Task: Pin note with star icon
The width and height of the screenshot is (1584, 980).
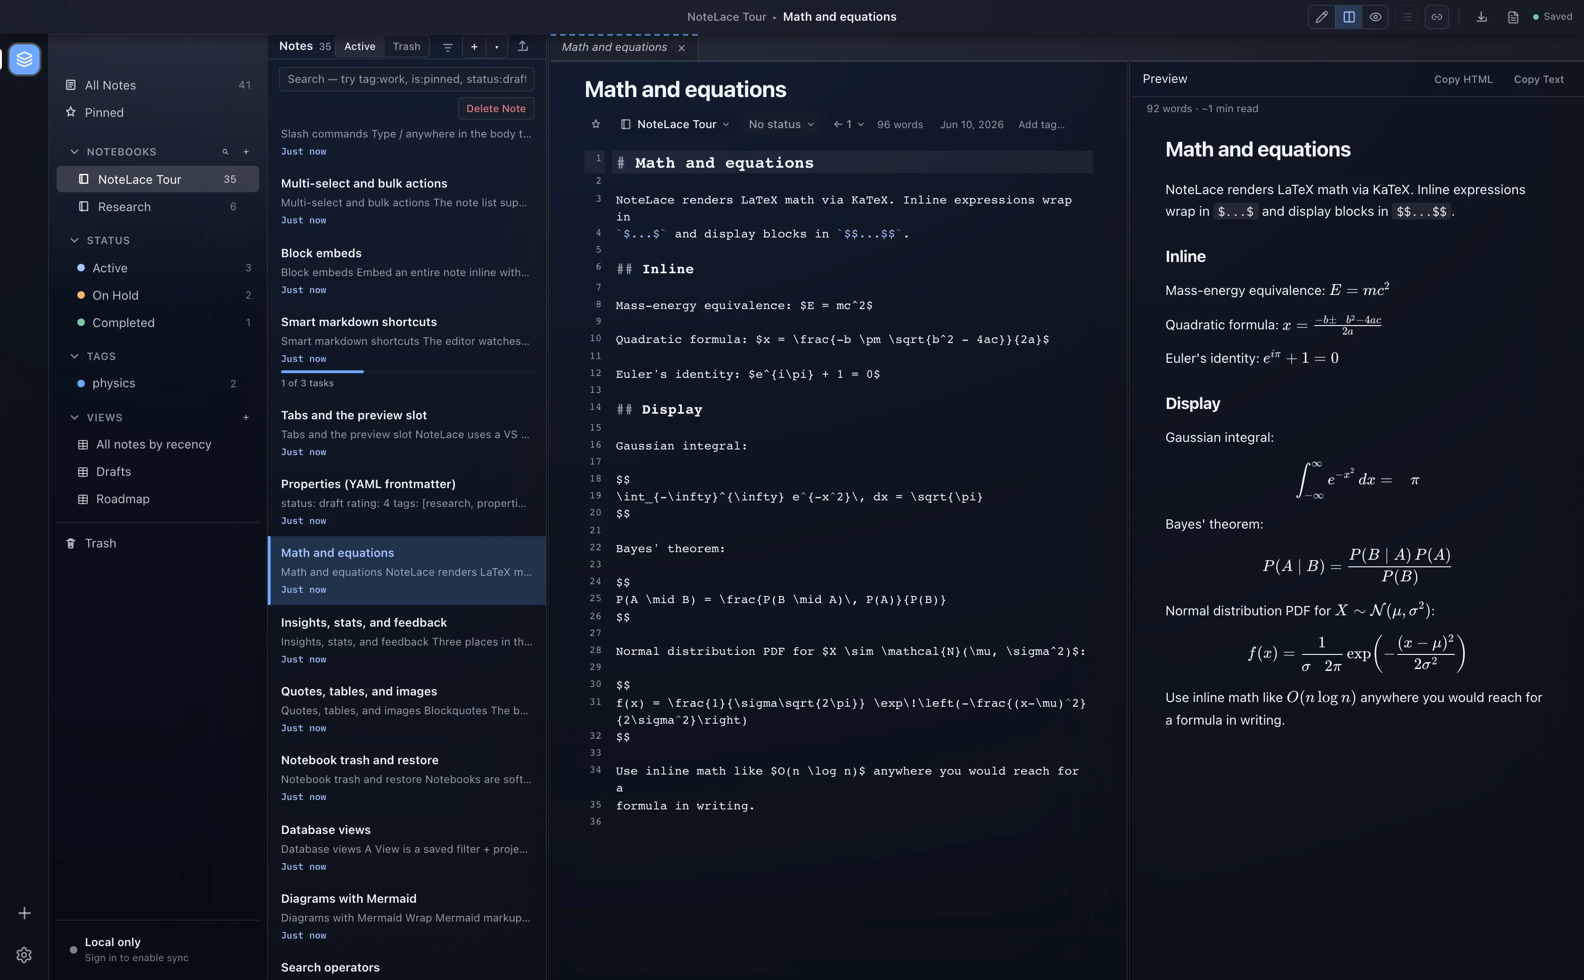Action: pos(596,124)
